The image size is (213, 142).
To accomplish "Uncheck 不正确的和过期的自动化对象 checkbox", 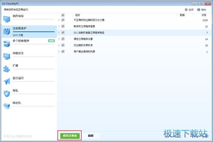I will pos(63,20).
